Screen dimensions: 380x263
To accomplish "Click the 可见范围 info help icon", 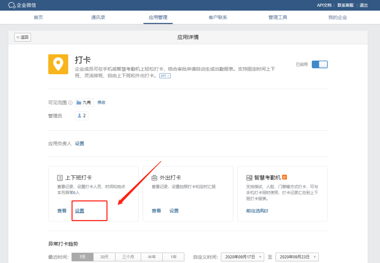I will coord(71,103).
